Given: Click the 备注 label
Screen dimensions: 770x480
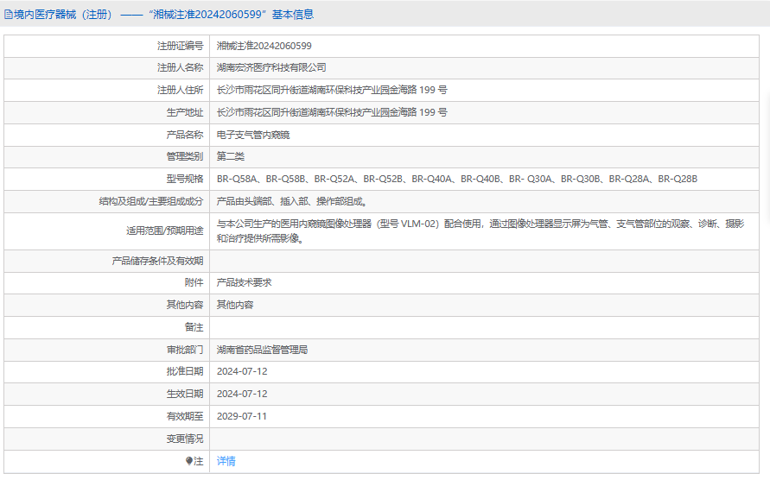Looking at the screenshot, I should [x=194, y=327].
